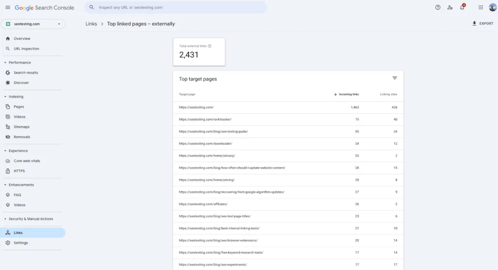Image resolution: width=498 pixels, height=270 pixels.
Task: Open the https://seotesting.com/ row
Action: 288,107
